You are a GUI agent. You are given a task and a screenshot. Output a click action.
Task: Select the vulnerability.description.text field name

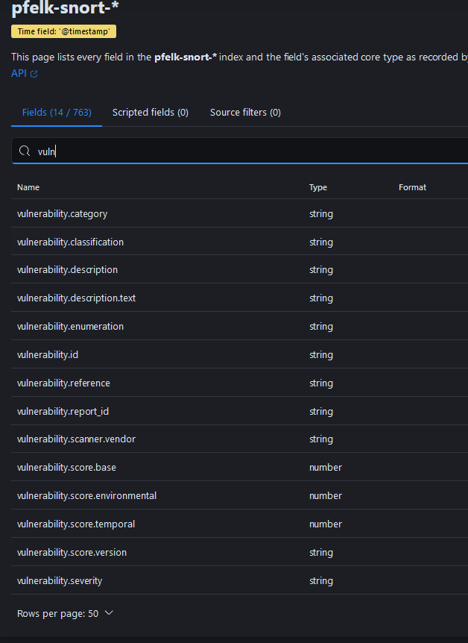(x=76, y=298)
